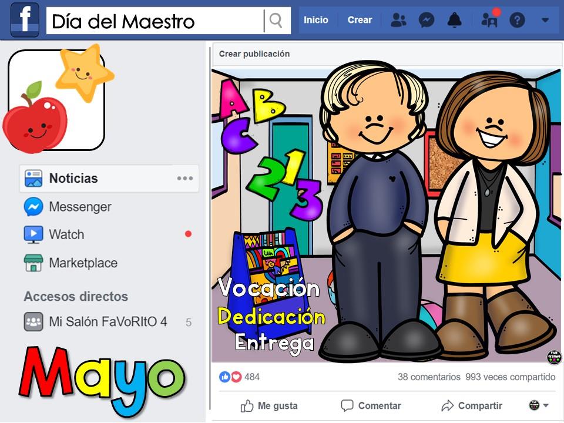Open the Messenger icon in top bar
The height and width of the screenshot is (423, 564).
click(427, 20)
